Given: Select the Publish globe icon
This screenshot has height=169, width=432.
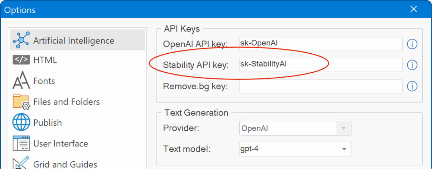Looking at the screenshot, I should coord(22,123).
